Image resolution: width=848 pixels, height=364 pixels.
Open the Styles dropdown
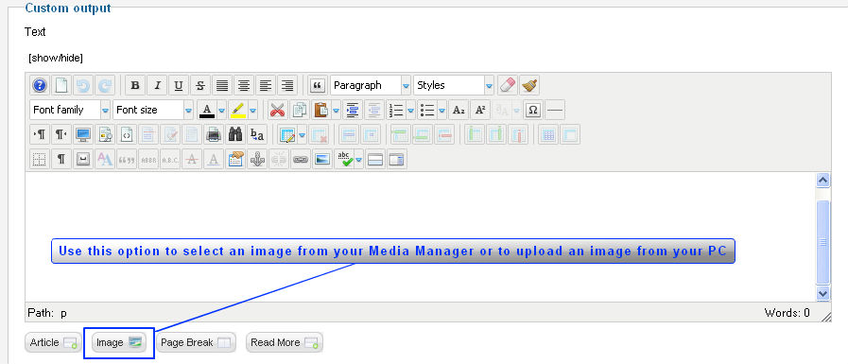(x=454, y=85)
